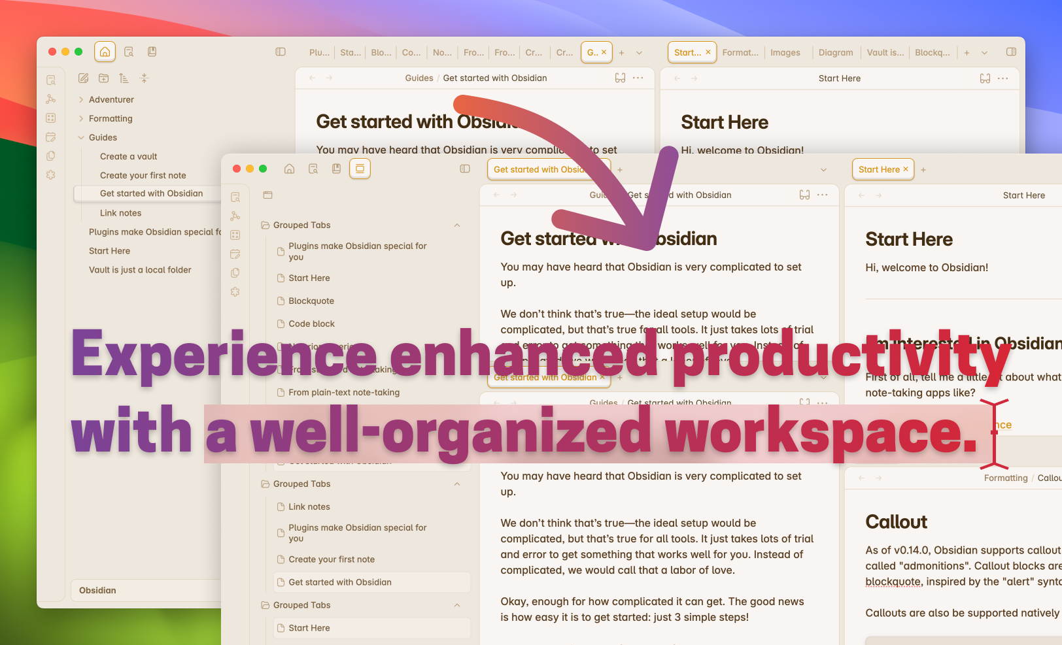Open templates icon in back window's ribbon
Image resolution: width=1062 pixels, height=645 pixels.
pos(51,156)
